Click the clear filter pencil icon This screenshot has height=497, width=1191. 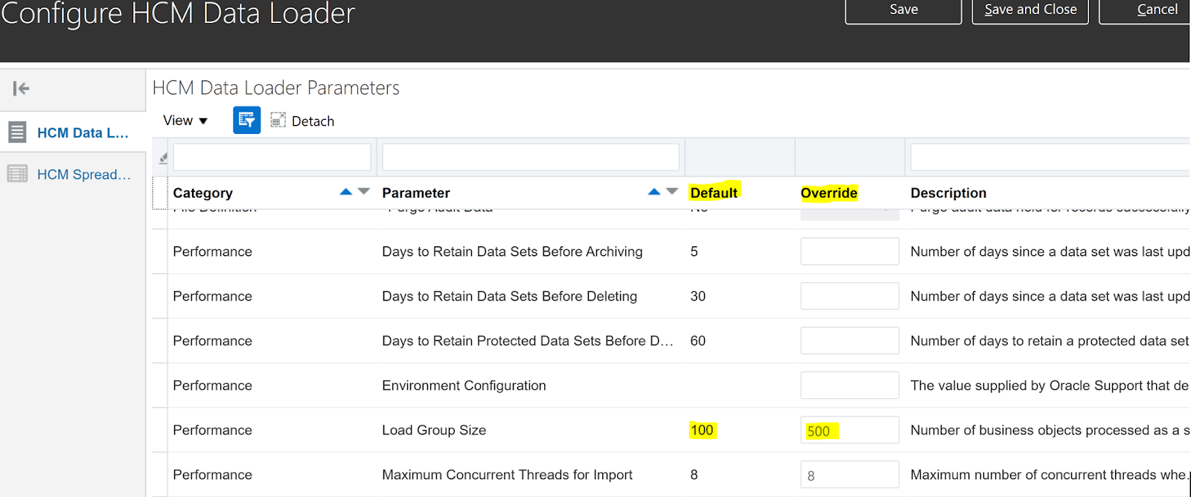tap(163, 158)
